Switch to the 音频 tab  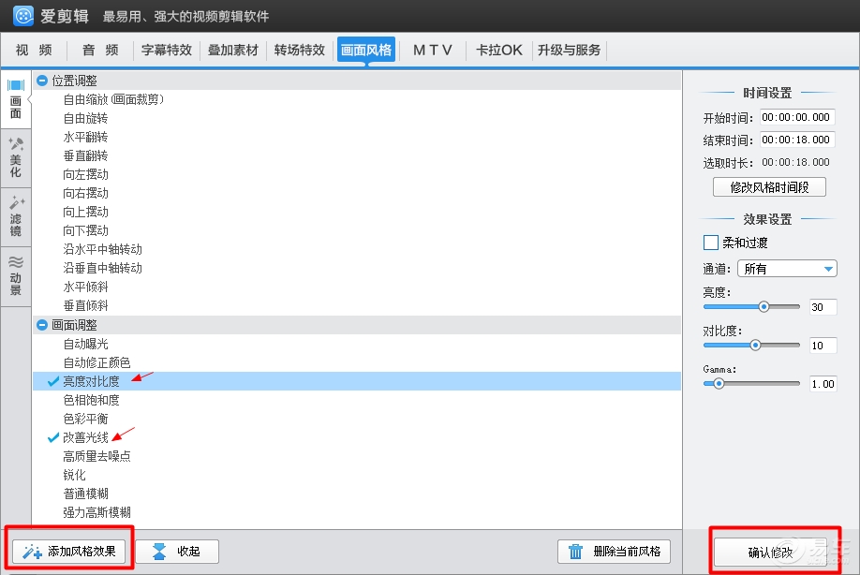coord(100,51)
